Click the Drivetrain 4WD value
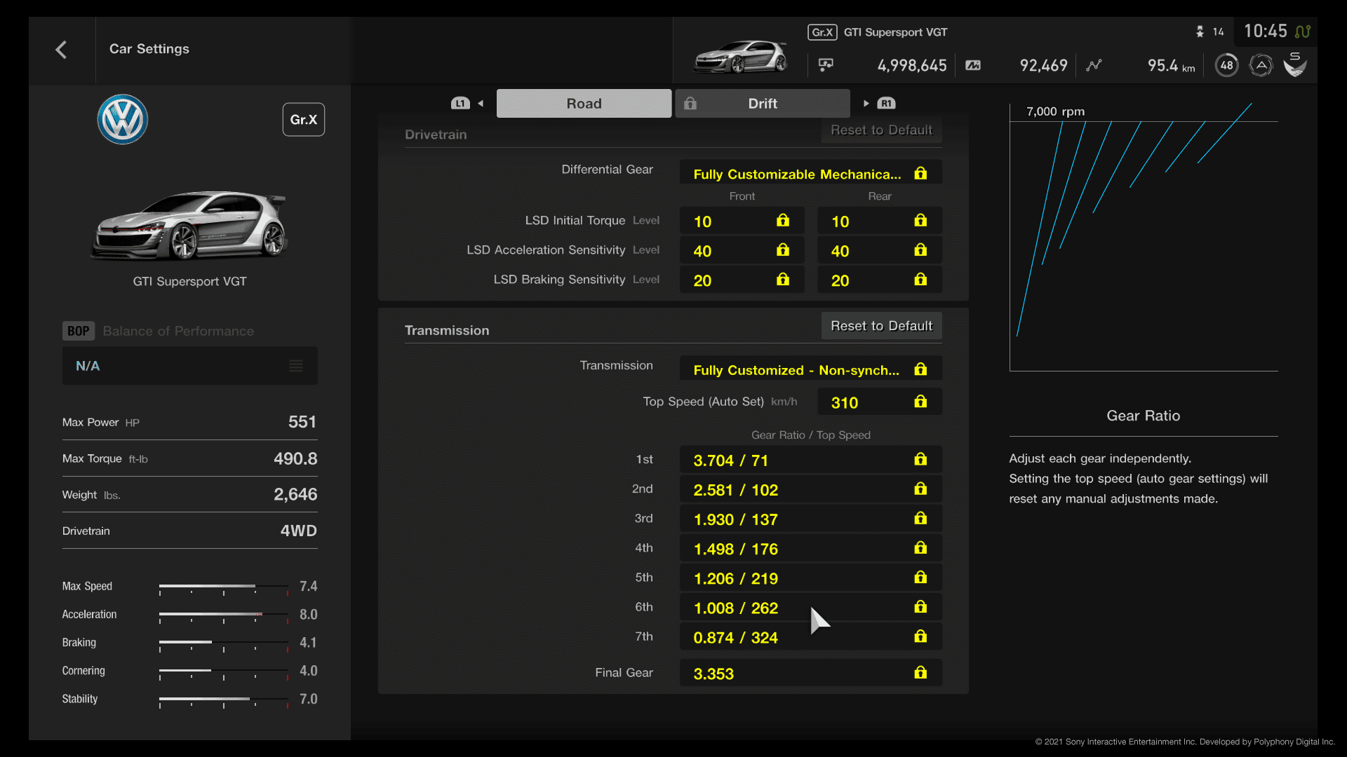The image size is (1347, 757). (x=299, y=531)
